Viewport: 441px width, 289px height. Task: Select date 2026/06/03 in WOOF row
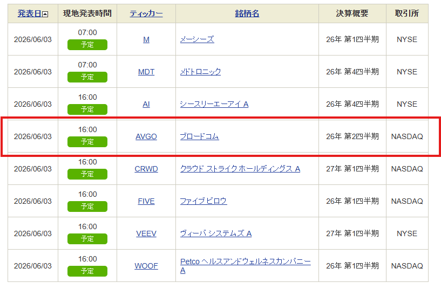33,265
